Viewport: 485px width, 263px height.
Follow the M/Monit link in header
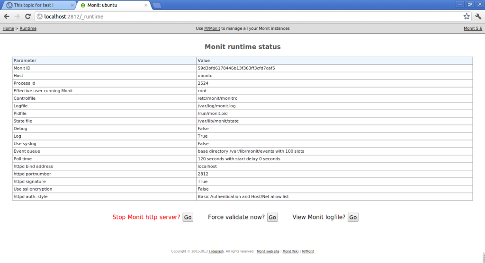point(212,28)
